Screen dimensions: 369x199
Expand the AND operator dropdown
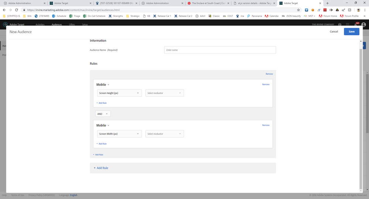point(103,114)
